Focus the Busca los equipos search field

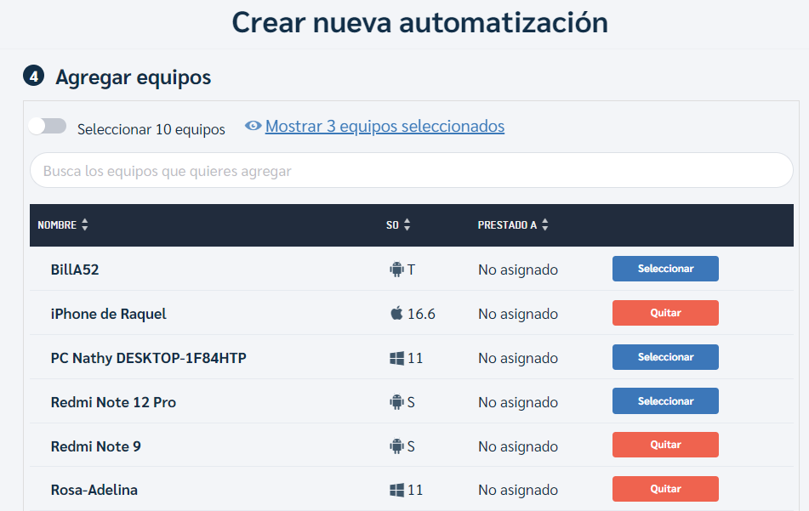411,170
